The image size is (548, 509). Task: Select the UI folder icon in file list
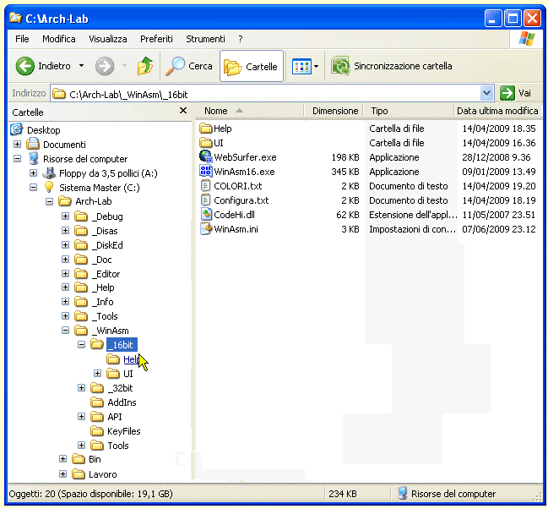coord(206,143)
